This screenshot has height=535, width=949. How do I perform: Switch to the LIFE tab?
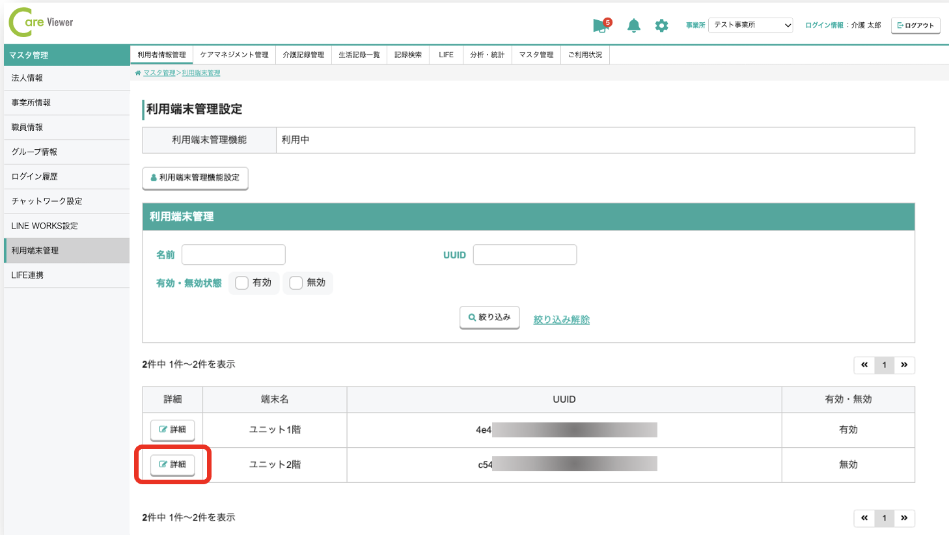[x=445, y=55]
